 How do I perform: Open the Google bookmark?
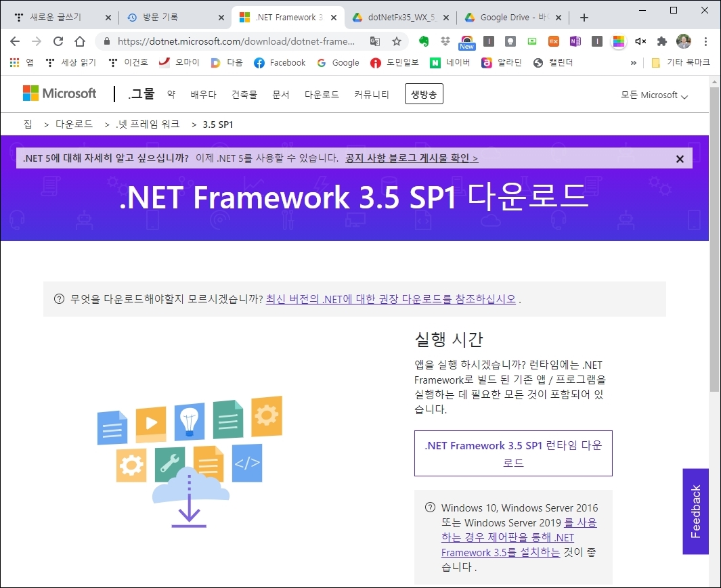338,62
